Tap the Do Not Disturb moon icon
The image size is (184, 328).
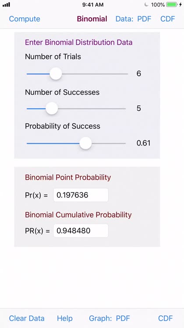point(146,5)
